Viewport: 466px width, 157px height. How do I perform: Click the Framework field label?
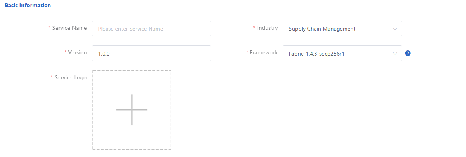click(x=264, y=52)
